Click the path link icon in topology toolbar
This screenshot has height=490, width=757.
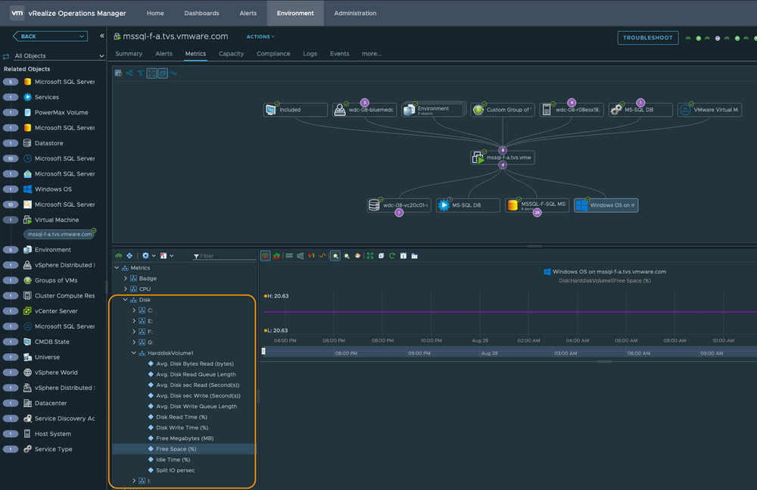pos(174,73)
